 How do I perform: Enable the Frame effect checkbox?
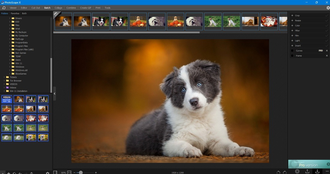pyautogui.click(x=292, y=56)
